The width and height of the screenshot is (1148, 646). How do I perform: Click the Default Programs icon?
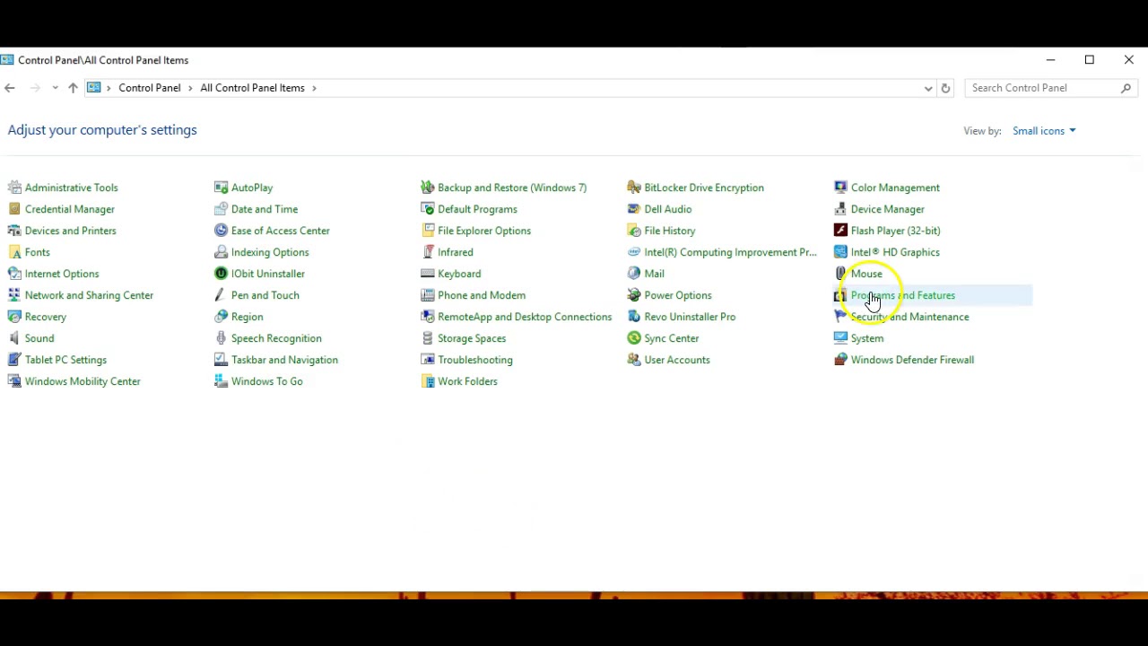[428, 209]
